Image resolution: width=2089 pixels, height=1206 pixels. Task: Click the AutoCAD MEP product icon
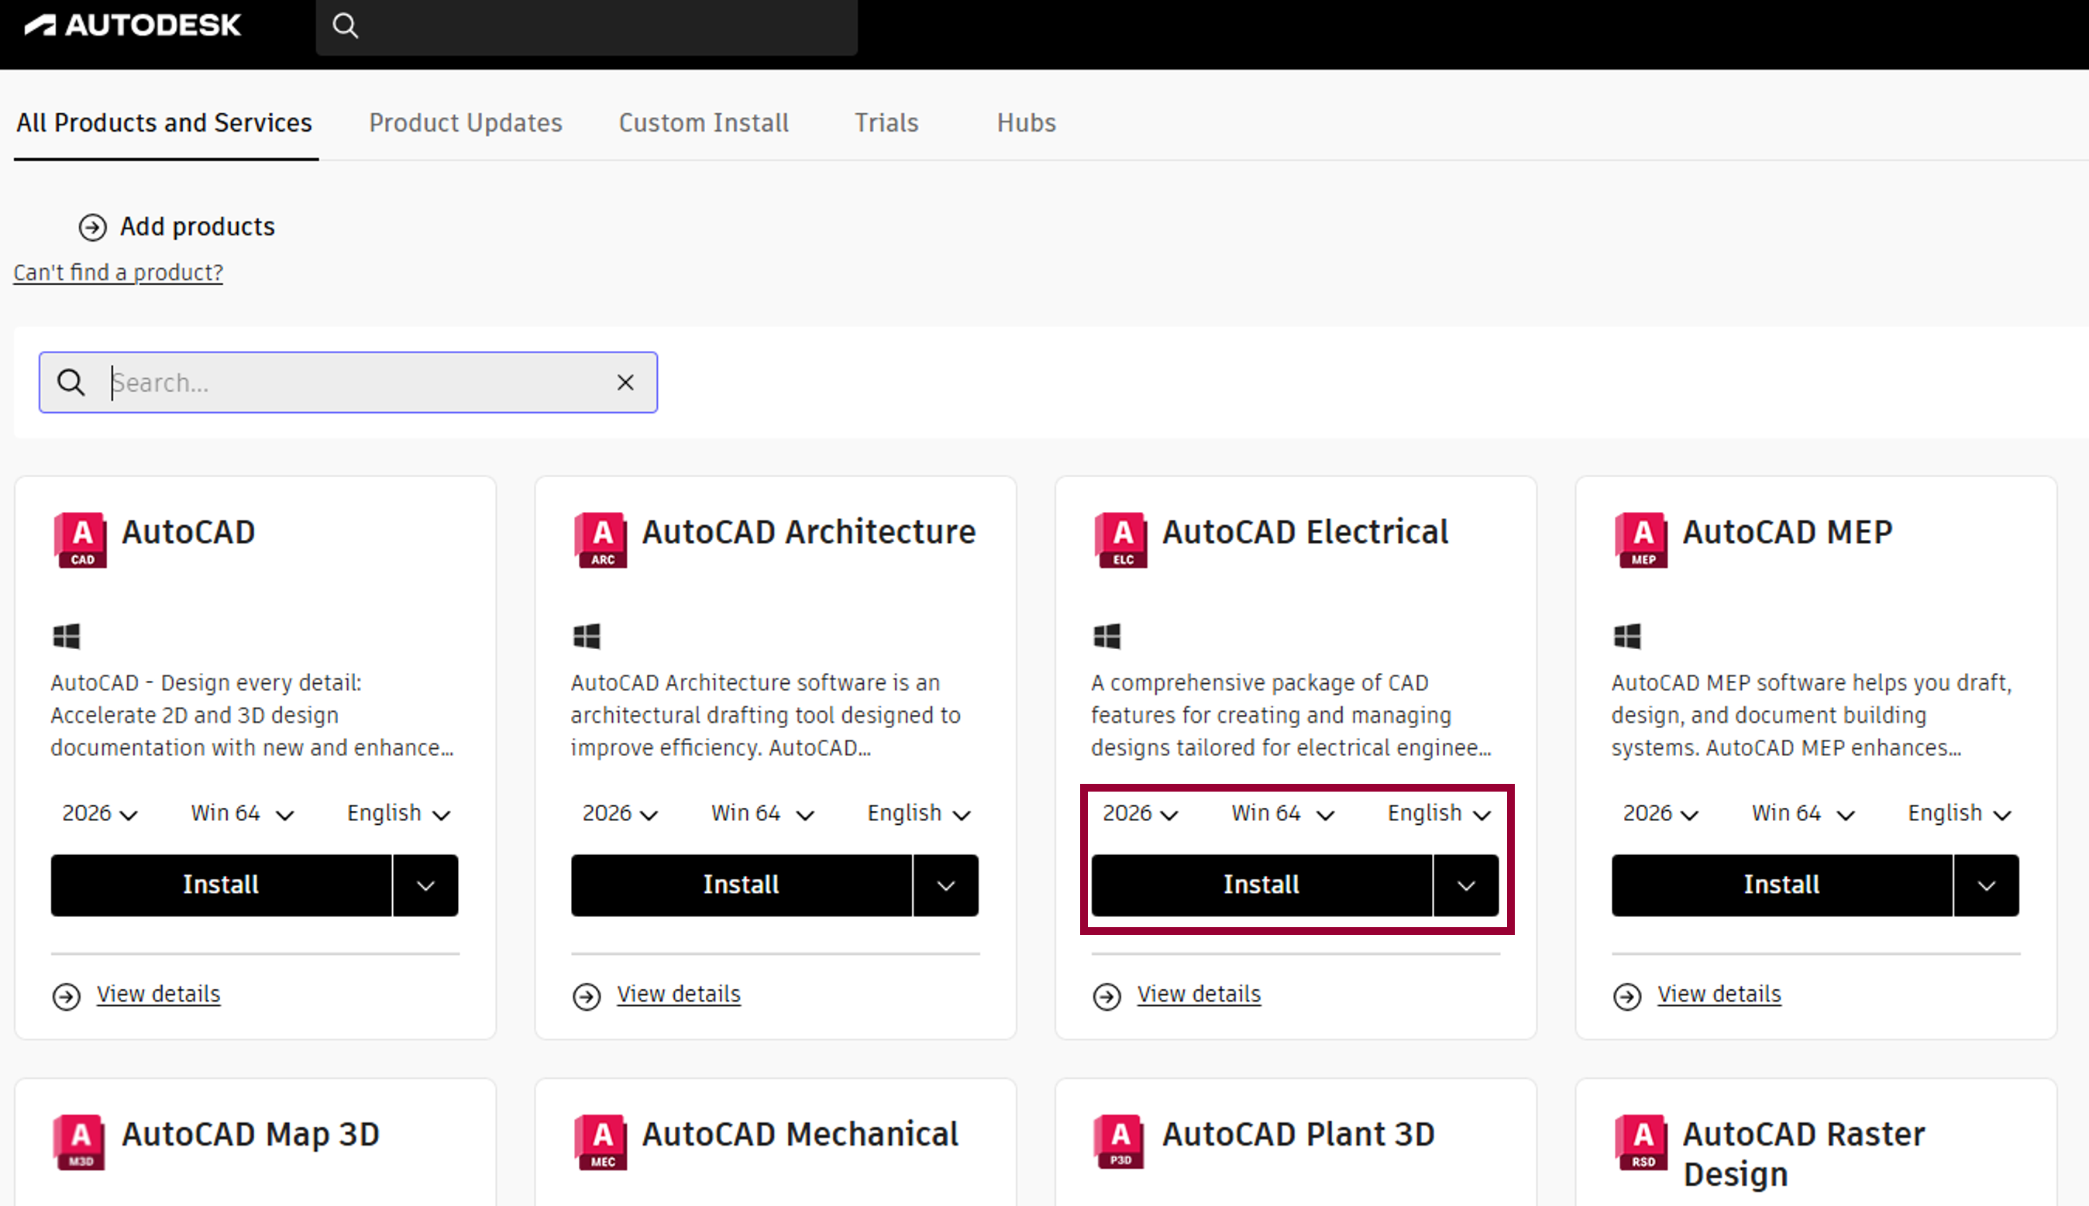(x=1642, y=539)
